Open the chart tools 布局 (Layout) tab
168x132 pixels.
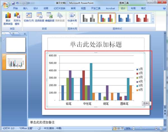click(133, 8)
